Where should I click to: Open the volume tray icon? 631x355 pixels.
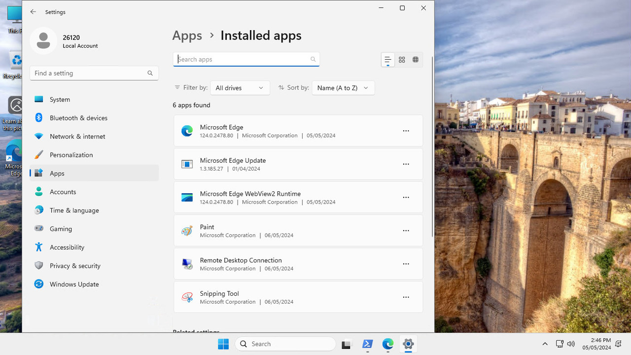pos(571,344)
